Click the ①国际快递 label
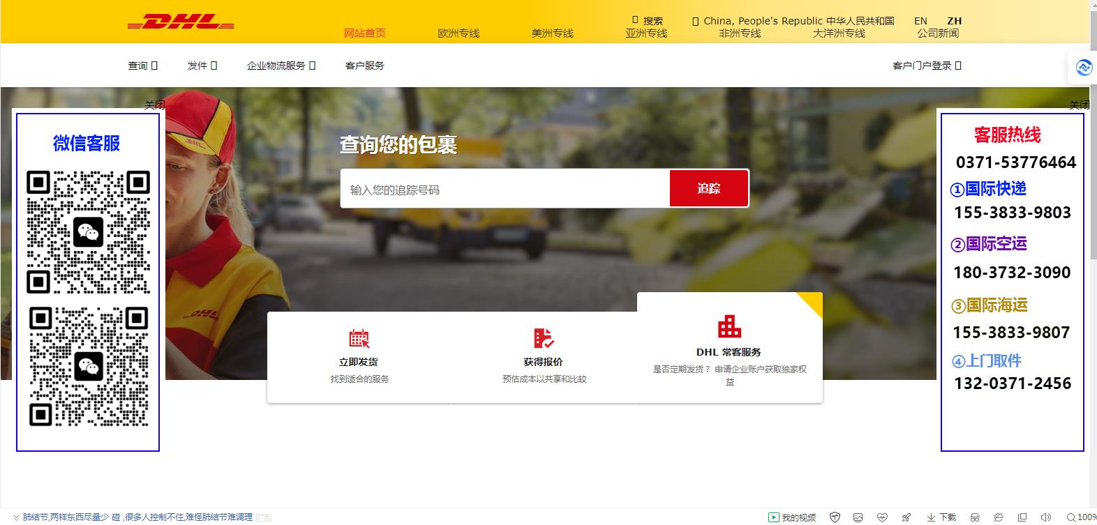Viewport: 1097px width, 525px height. click(988, 189)
